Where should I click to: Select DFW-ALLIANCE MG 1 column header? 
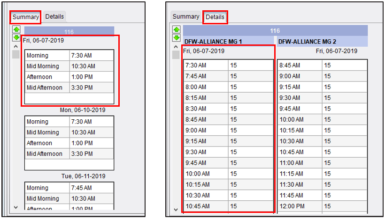click(228, 41)
